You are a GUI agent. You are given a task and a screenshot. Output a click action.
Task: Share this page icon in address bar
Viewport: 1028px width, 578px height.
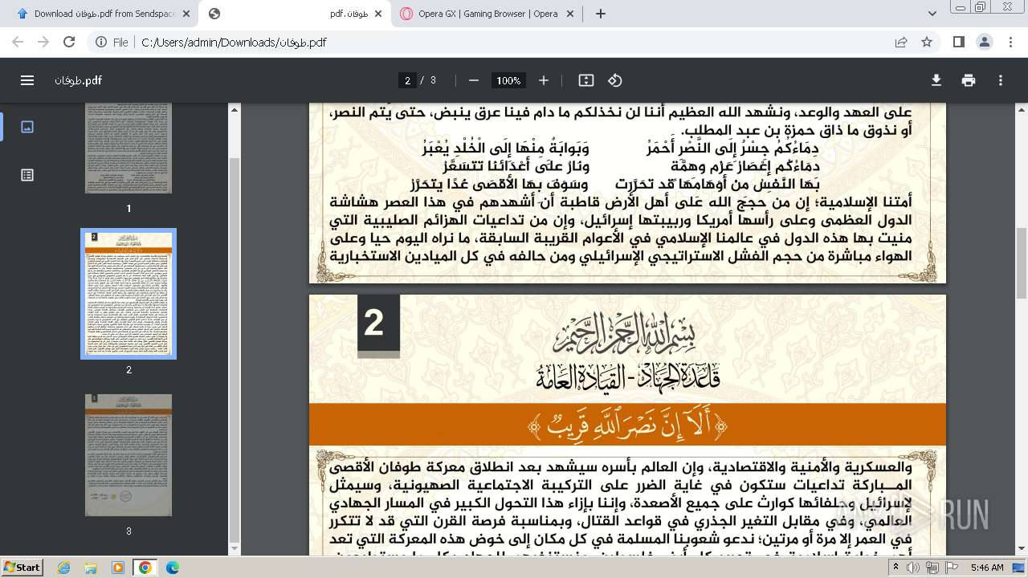(x=901, y=43)
